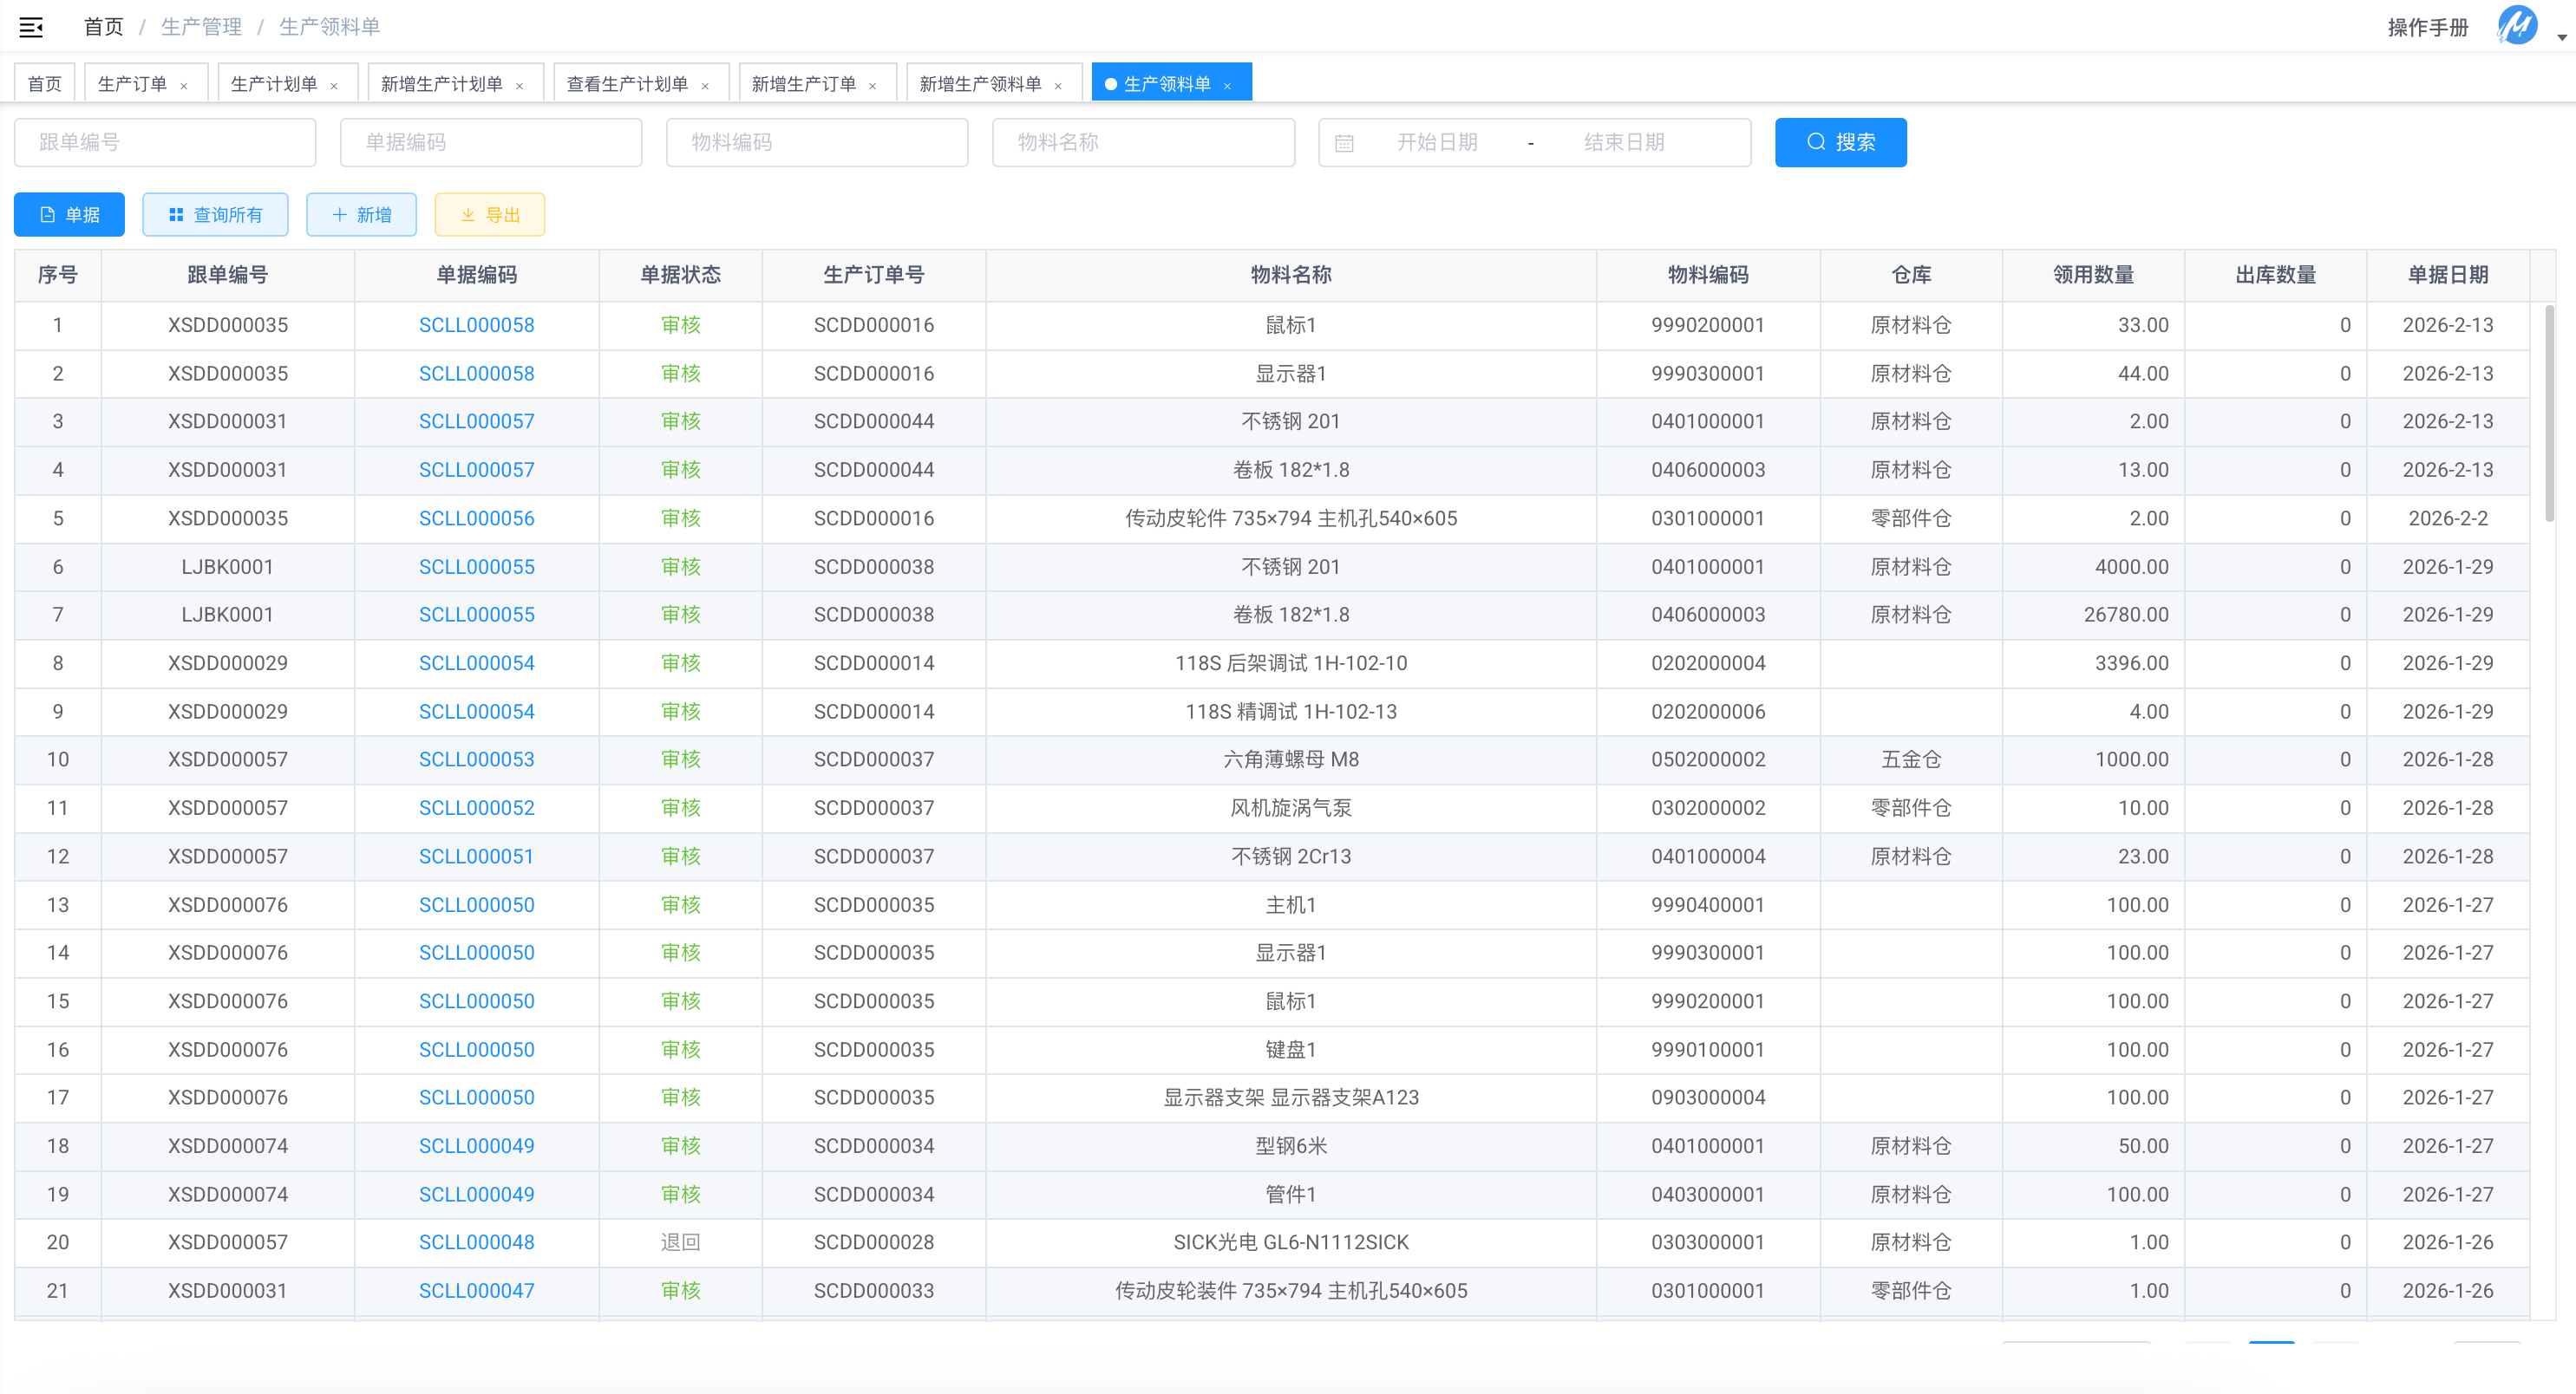Open document link SCLL000048
Viewport: 2576px width, 1394px height.
pyautogui.click(x=476, y=1242)
